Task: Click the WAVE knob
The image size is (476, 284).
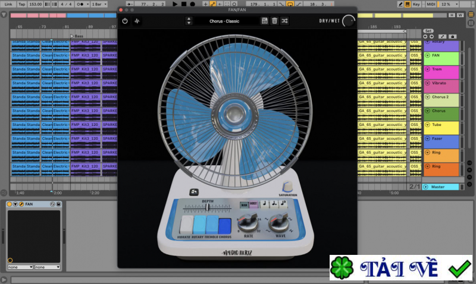Action: (279, 222)
